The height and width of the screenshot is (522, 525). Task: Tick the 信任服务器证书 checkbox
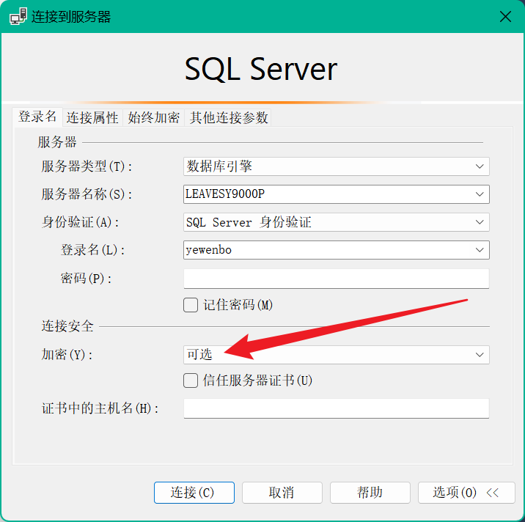(191, 381)
